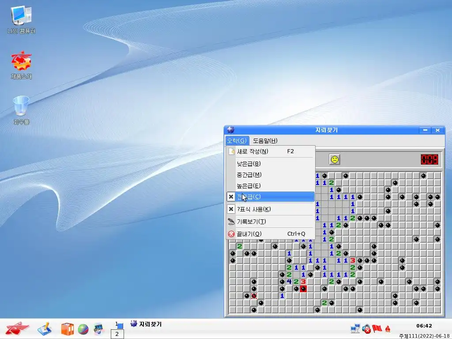Click the red digital counter display
452x339 pixels.
429,159
